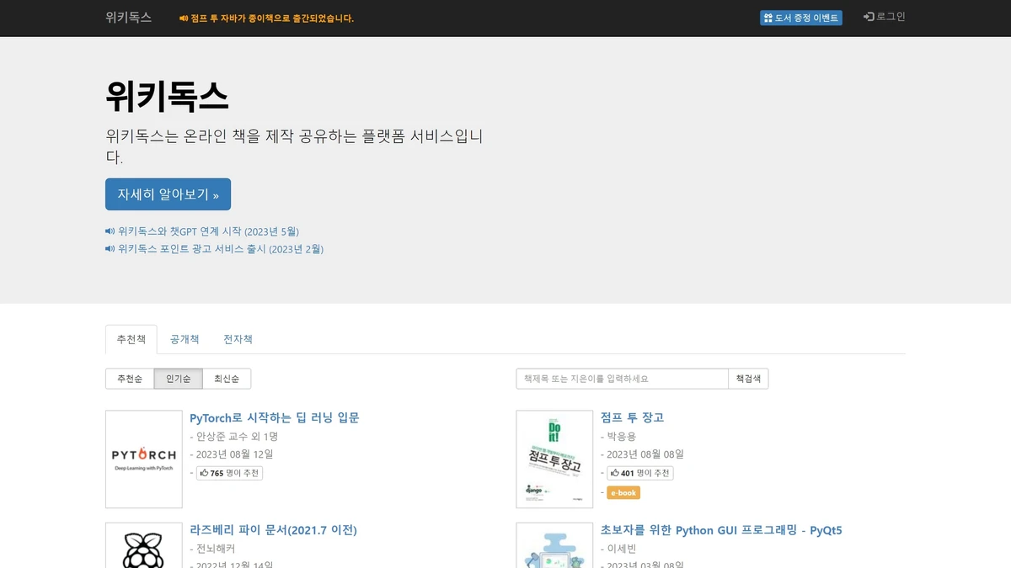Viewport: 1011px width, 568px height.
Task: Click the gift icon in 도서 증정 이벤트
Action: (768, 18)
